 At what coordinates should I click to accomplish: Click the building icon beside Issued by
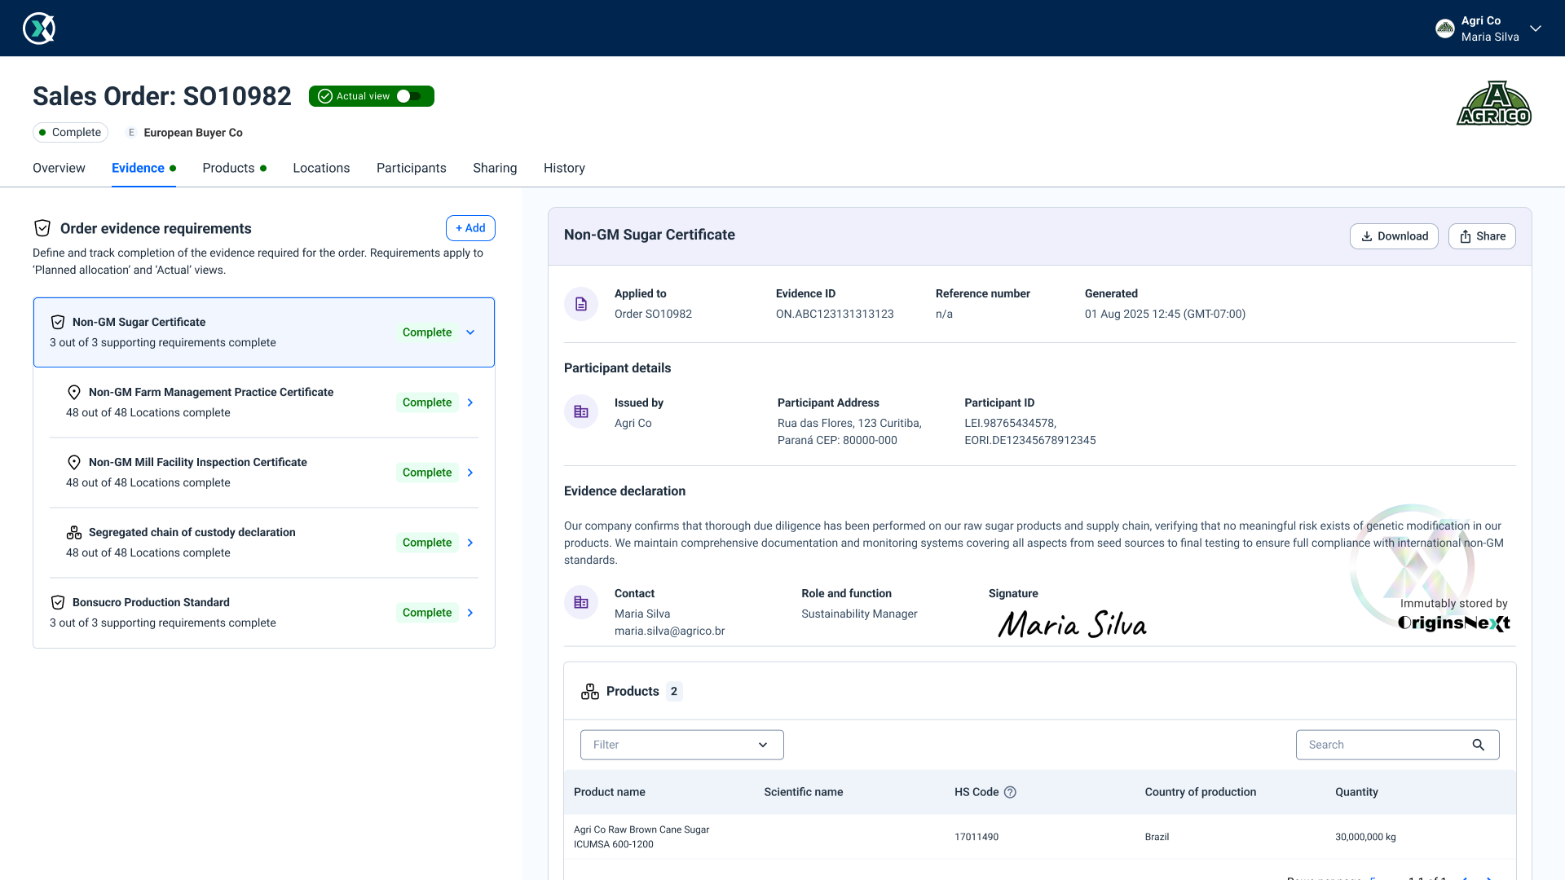point(581,412)
